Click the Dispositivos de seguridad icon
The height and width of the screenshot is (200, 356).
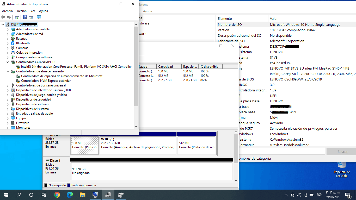coord(13,99)
